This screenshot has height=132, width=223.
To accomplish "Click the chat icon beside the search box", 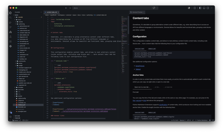I will pyautogui.click(x=154, y=8).
